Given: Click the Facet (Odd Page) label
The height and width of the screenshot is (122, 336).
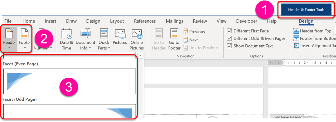Looking at the screenshot, I should (20, 99).
